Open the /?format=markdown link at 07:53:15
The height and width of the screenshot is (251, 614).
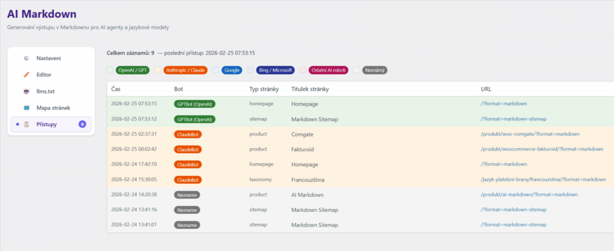(x=504, y=104)
